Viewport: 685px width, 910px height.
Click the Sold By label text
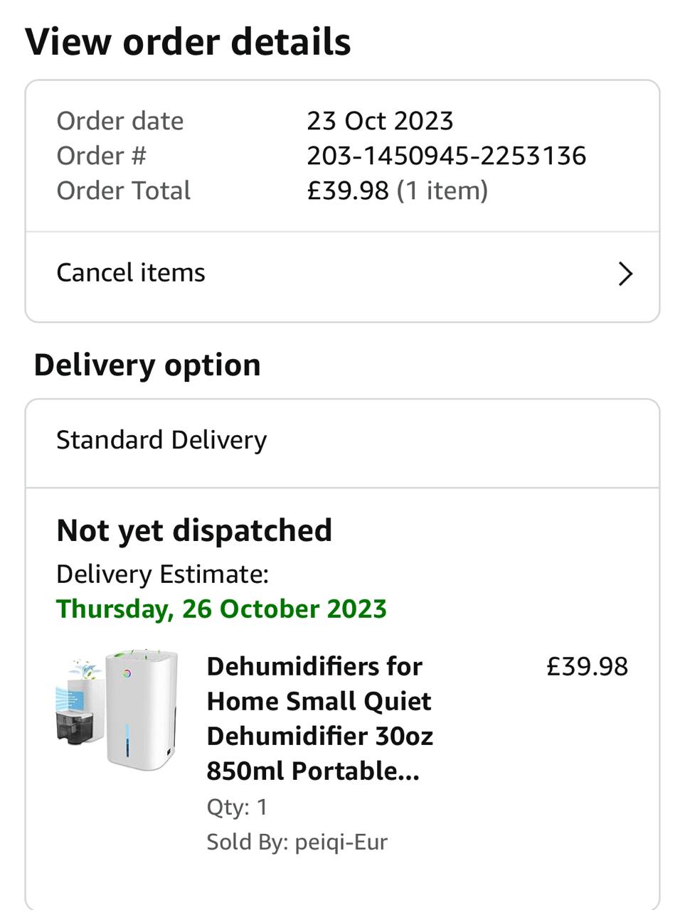[247, 842]
